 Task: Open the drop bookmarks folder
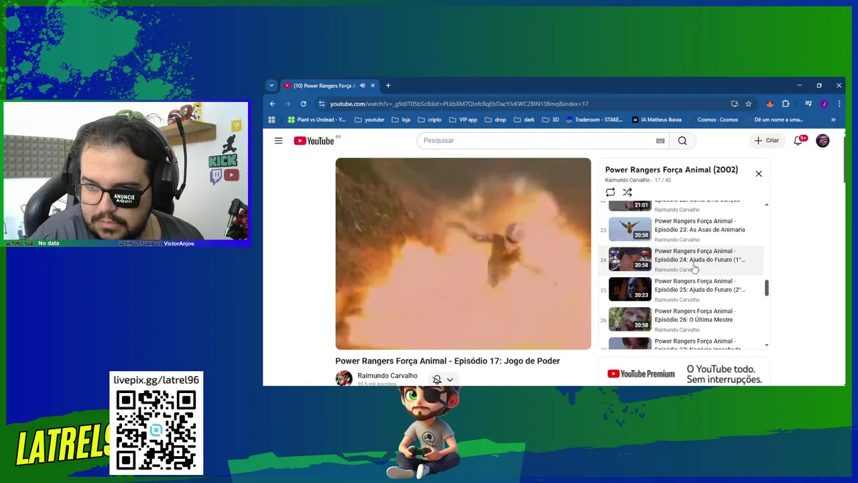point(495,120)
